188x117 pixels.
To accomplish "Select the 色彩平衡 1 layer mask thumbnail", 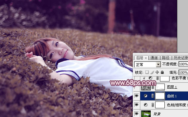I will pyautogui.click(x=165, y=78).
